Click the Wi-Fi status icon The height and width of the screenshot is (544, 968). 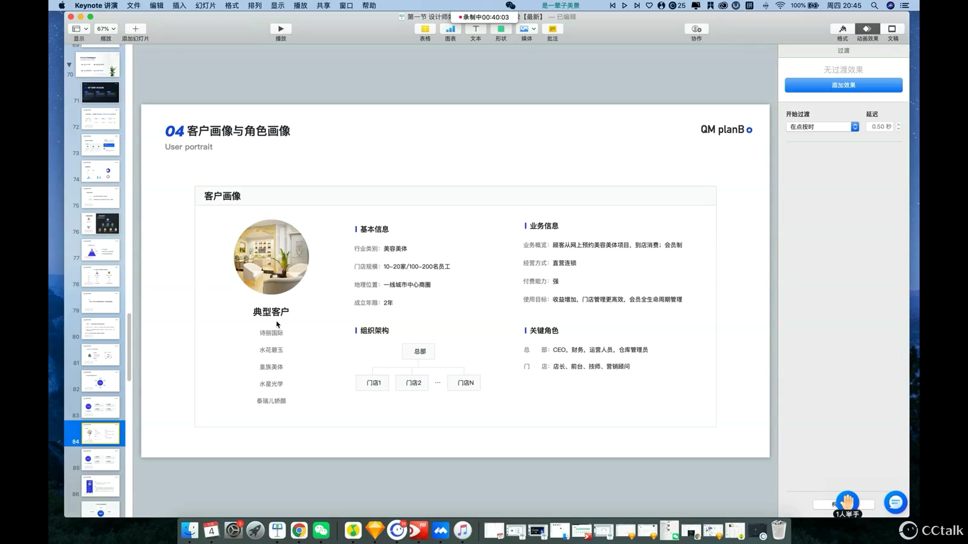[780, 5]
